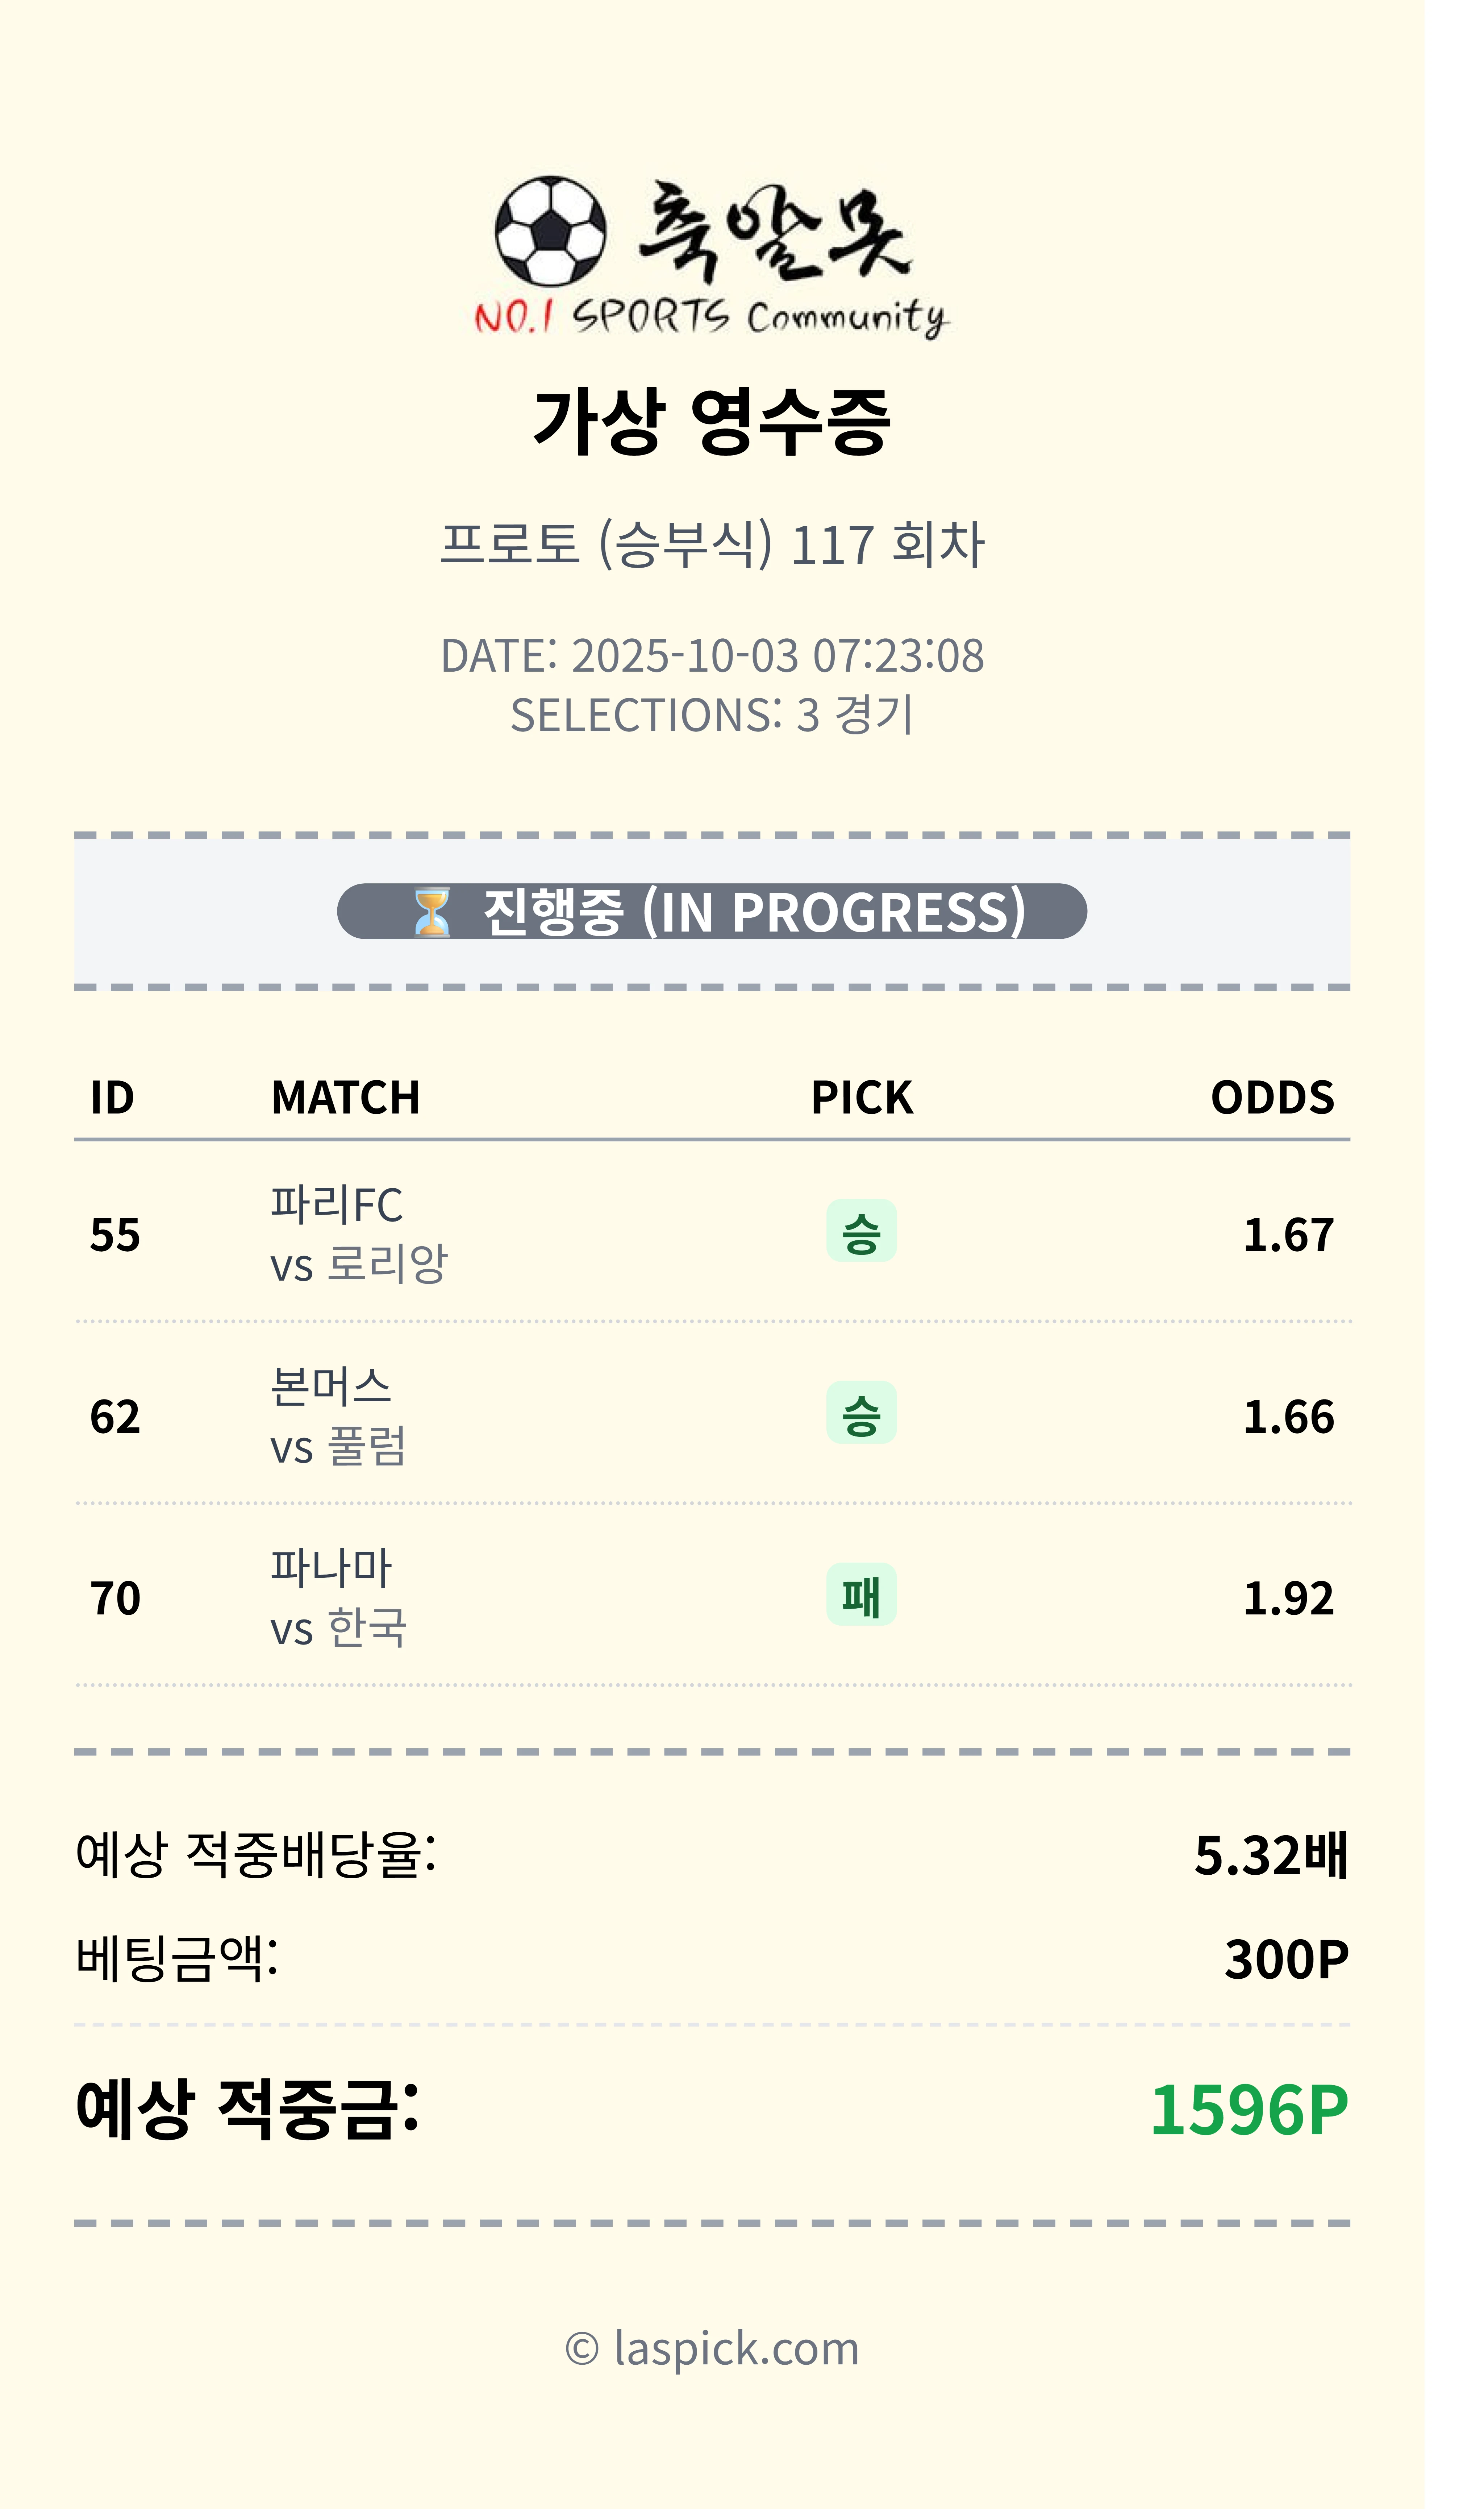Click the ODDS column header
1484x2509 pixels.
pos(1272,1098)
